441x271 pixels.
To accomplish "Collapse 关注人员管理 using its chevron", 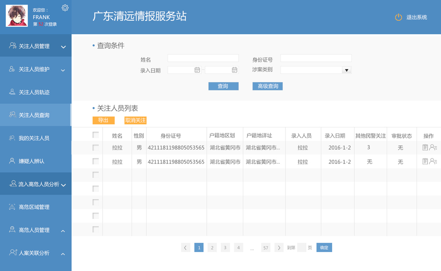I will click(x=63, y=47).
